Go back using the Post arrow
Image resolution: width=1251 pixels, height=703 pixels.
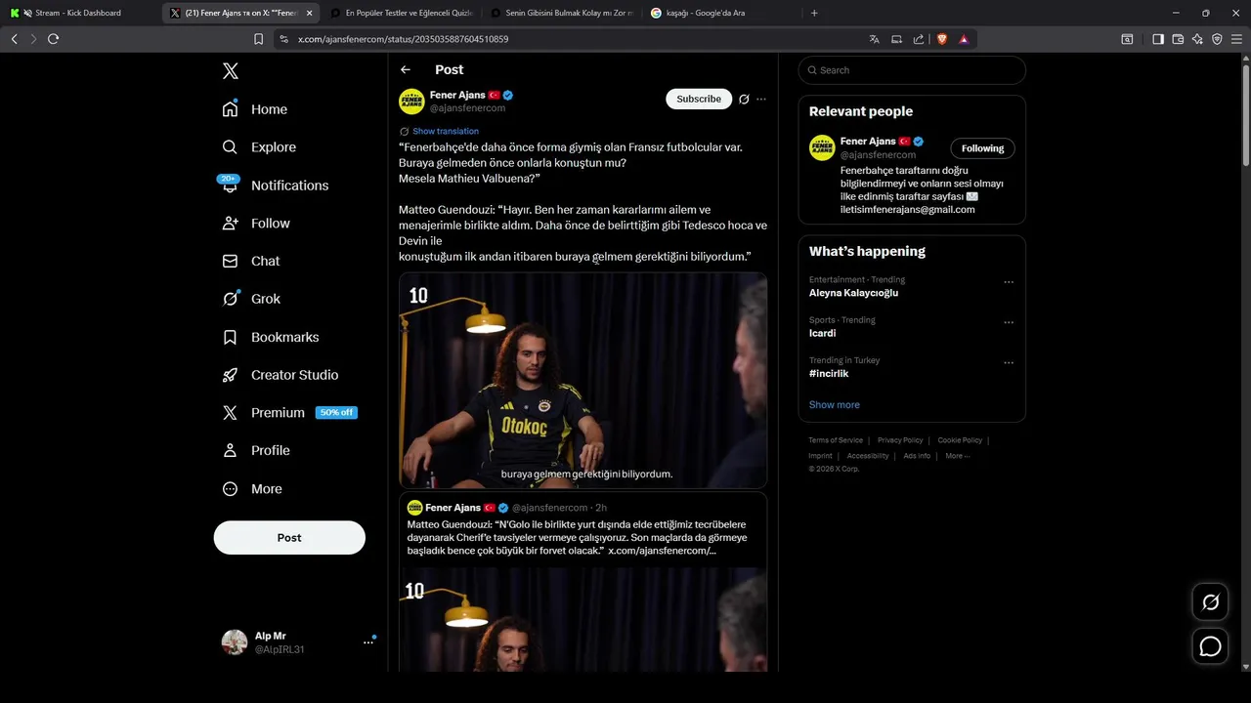(x=406, y=69)
